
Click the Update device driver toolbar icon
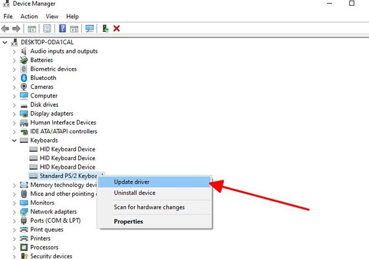tap(105, 28)
